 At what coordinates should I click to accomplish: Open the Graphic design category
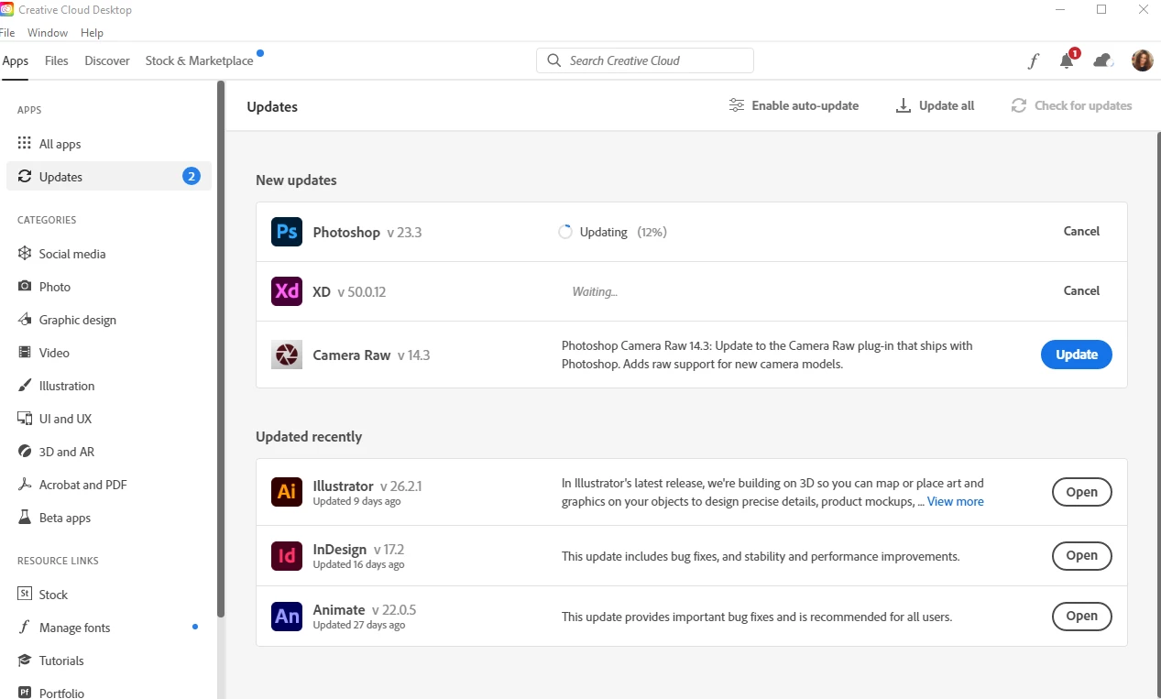coord(109,320)
